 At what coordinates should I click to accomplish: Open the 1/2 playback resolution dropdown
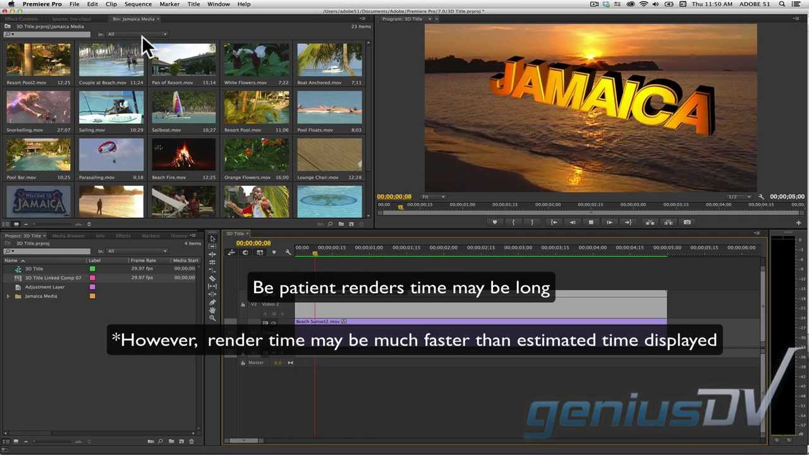click(x=739, y=197)
